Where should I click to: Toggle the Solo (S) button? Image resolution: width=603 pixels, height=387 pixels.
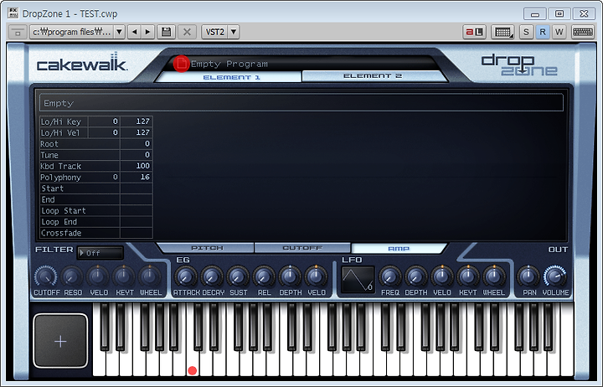pyautogui.click(x=526, y=32)
